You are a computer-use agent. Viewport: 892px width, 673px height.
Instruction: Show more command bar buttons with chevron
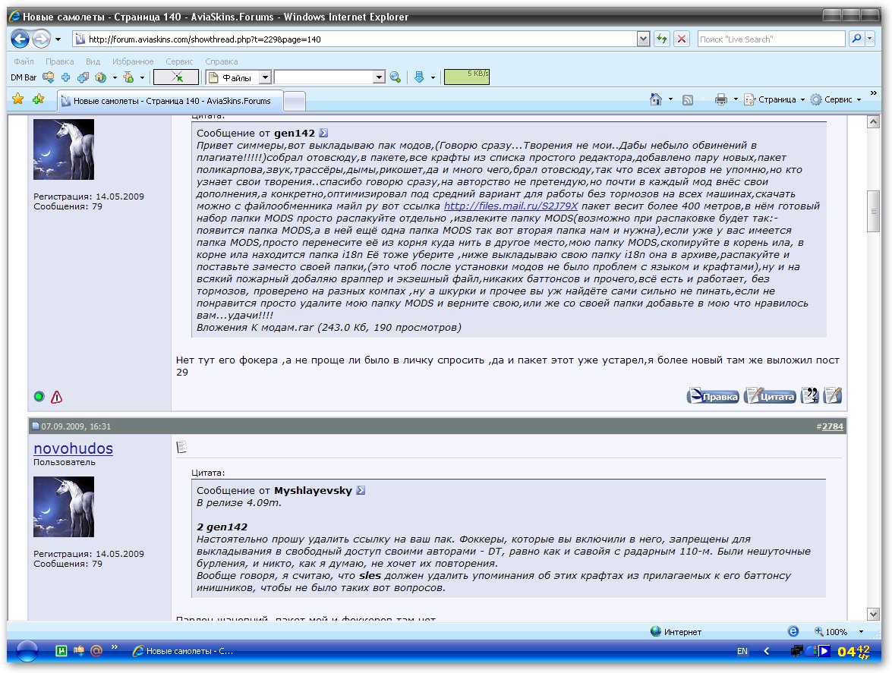click(x=873, y=93)
